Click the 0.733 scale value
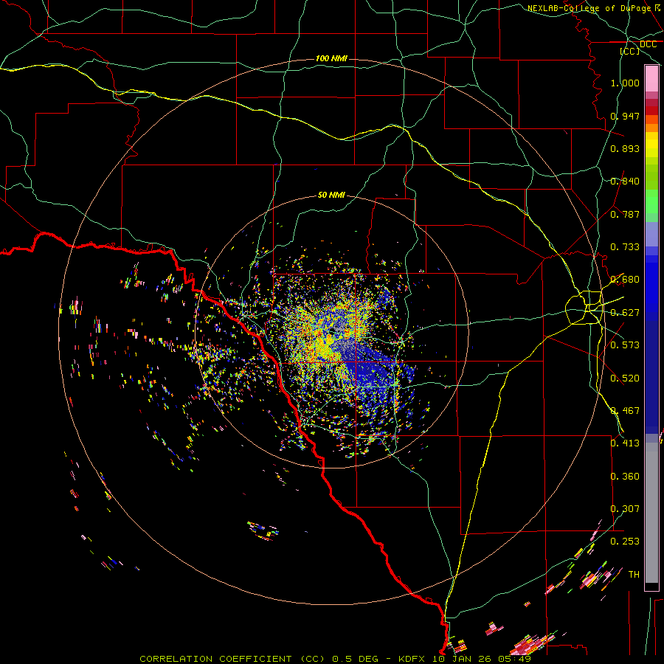The image size is (664, 664). point(625,247)
